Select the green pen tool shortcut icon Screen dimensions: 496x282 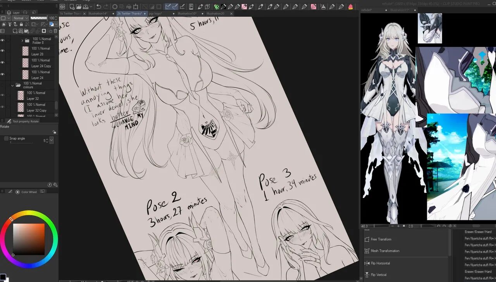[x=216, y=7]
